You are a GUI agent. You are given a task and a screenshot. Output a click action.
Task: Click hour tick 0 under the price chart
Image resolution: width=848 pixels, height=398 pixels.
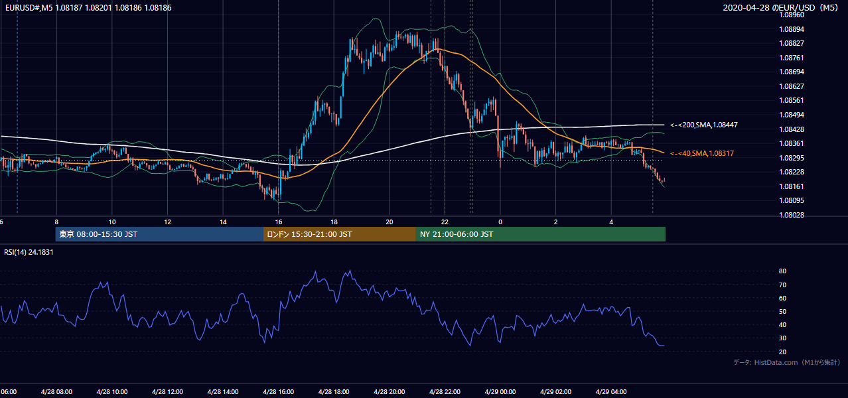click(x=500, y=222)
